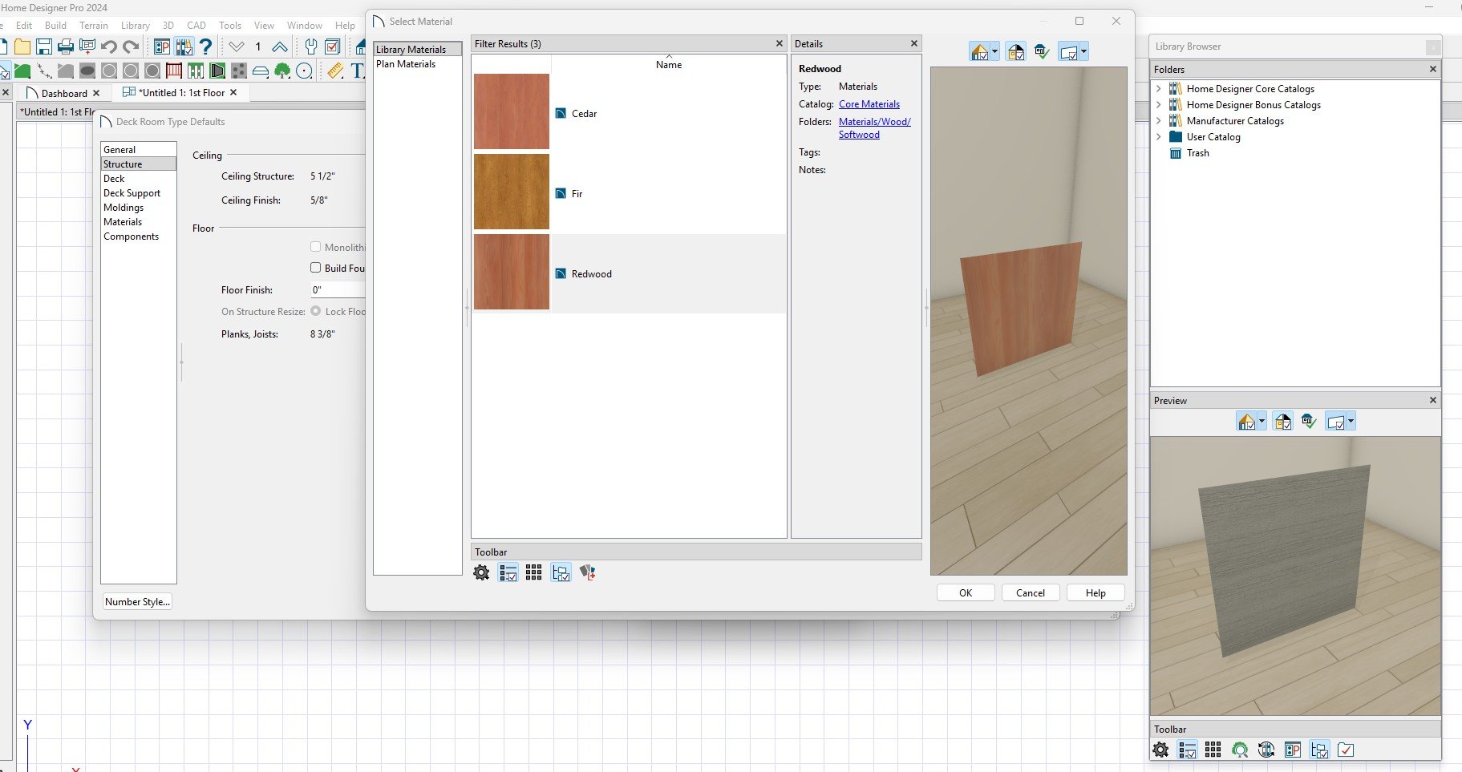Click the green magnifier search icon in Library Browser
The image size is (1462, 772).
click(1240, 750)
